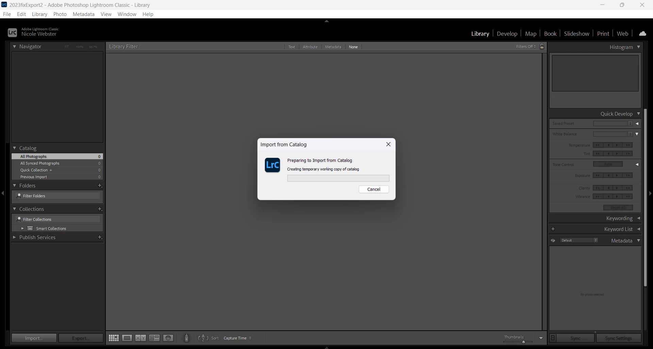Add publish service with plus icon
The width and height of the screenshot is (653, 349).
100,237
